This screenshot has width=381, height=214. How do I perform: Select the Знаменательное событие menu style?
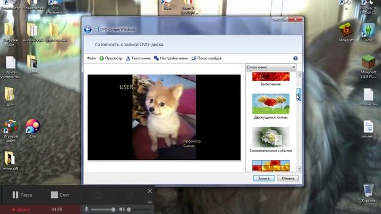(271, 140)
